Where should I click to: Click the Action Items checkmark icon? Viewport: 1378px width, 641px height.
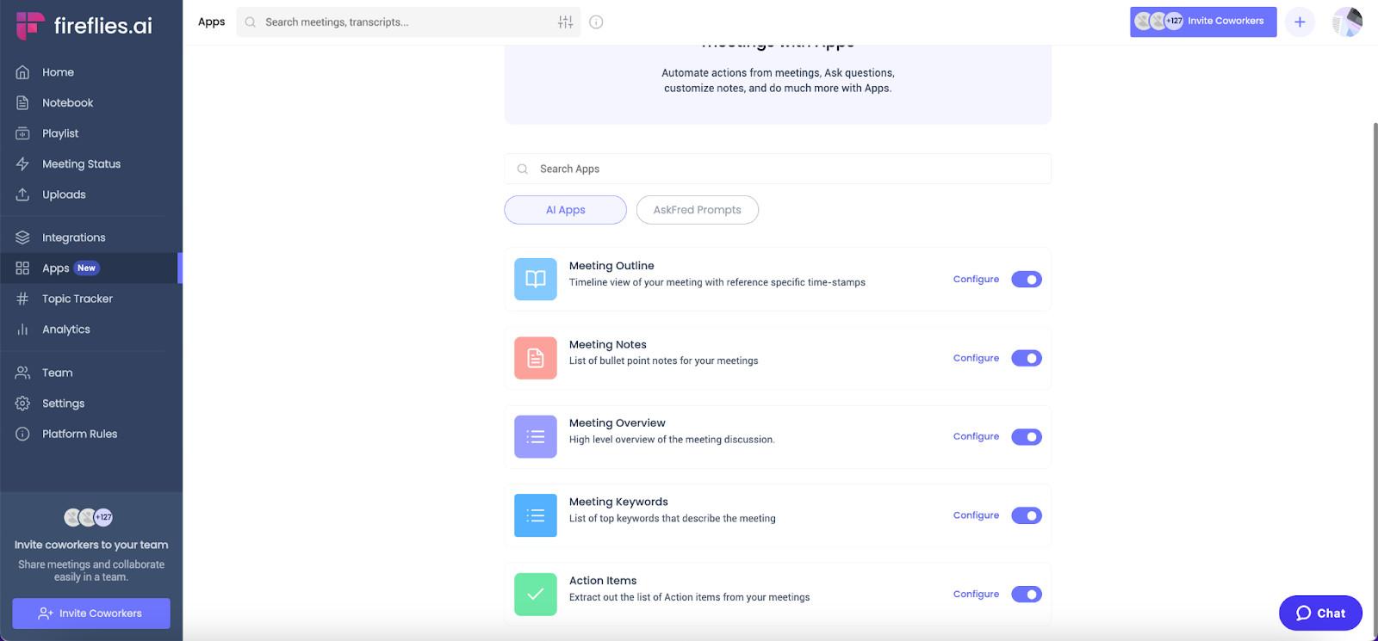536,595
